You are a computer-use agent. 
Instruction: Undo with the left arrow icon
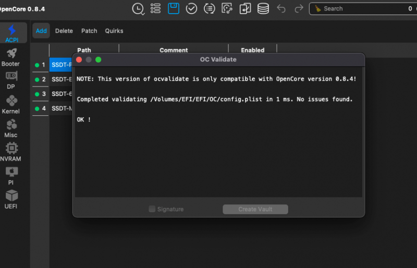(281, 8)
